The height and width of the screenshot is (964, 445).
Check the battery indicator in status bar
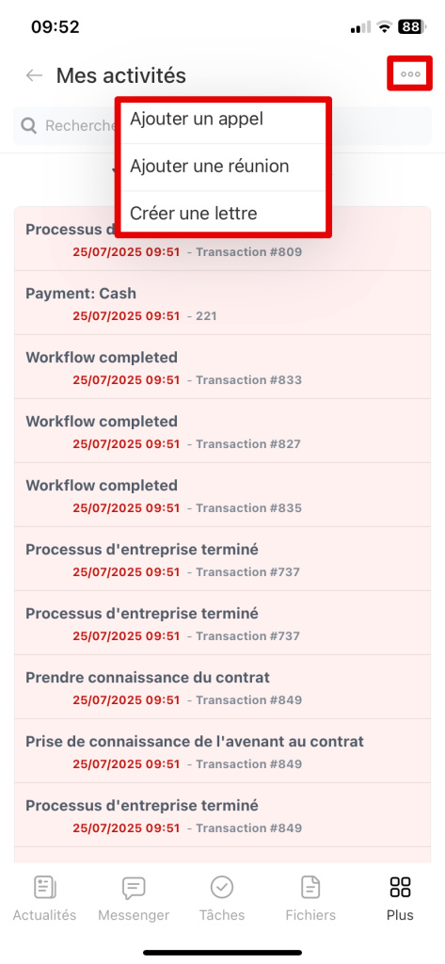pyautogui.click(x=409, y=27)
